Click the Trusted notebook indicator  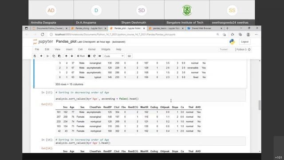(224, 49)
